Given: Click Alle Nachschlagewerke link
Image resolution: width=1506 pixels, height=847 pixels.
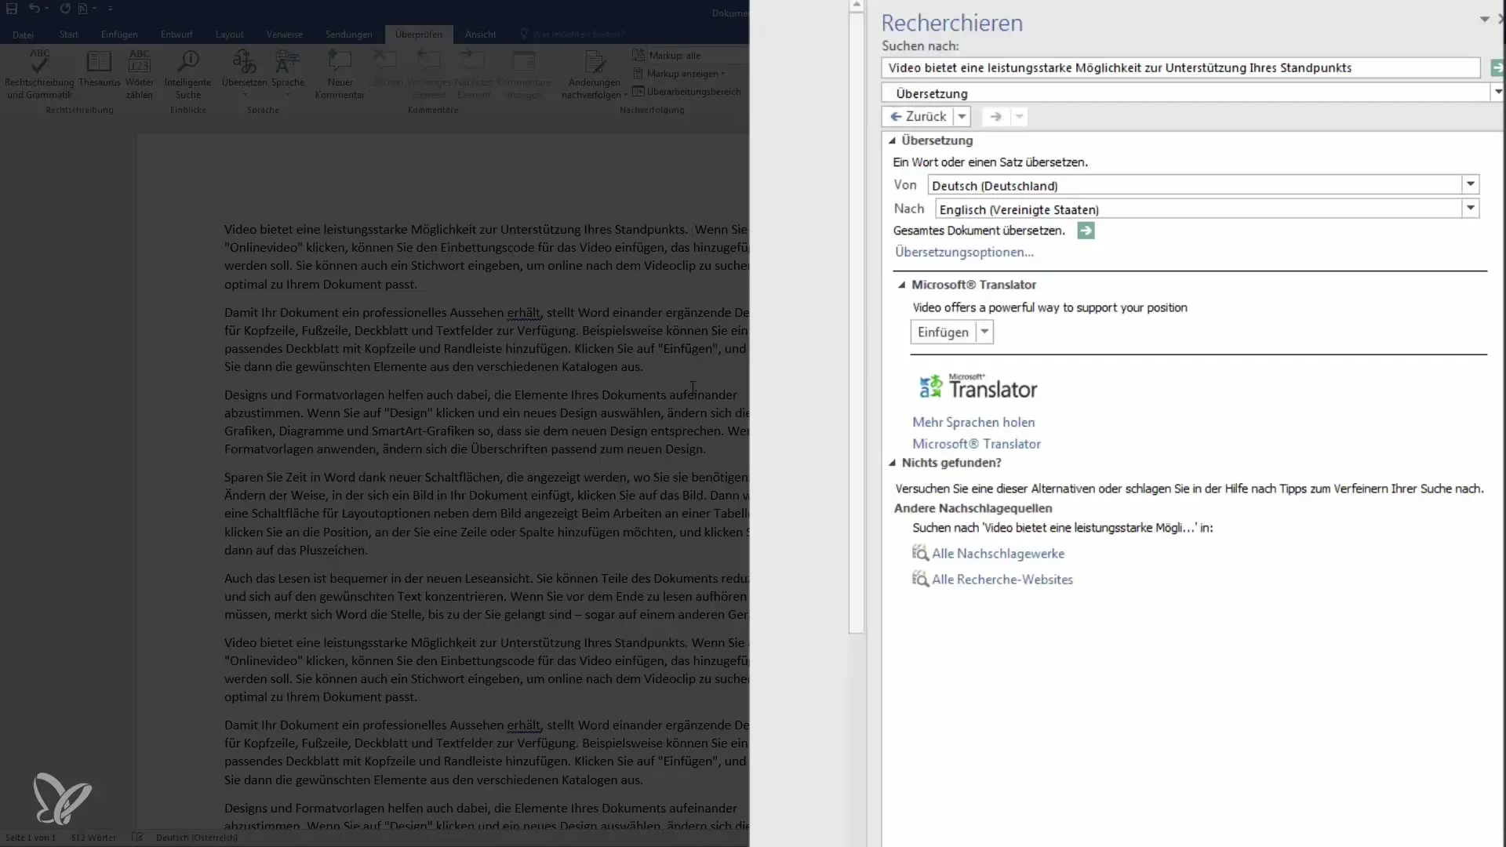Looking at the screenshot, I should [x=998, y=554].
